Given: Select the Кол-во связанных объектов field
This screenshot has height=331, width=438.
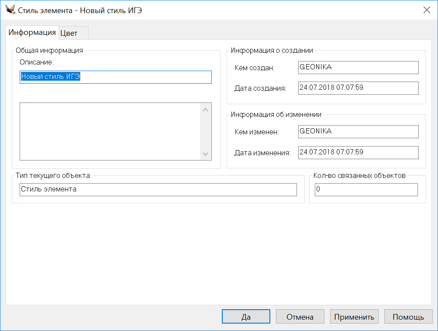Looking at the screenshot, I should (x=366, y=190).
